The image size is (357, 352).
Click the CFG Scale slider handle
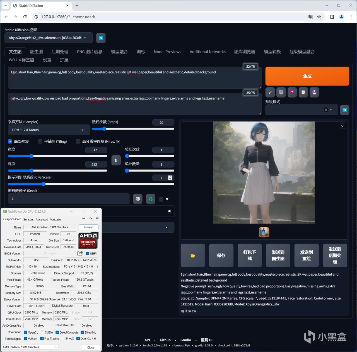tap(44, 184)
